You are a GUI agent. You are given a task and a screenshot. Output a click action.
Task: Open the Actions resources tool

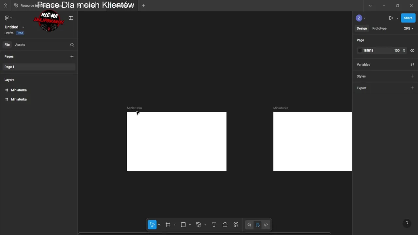click(x=236, y=225)
